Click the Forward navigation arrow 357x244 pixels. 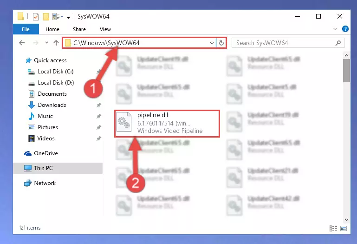[x=36, y=43]
